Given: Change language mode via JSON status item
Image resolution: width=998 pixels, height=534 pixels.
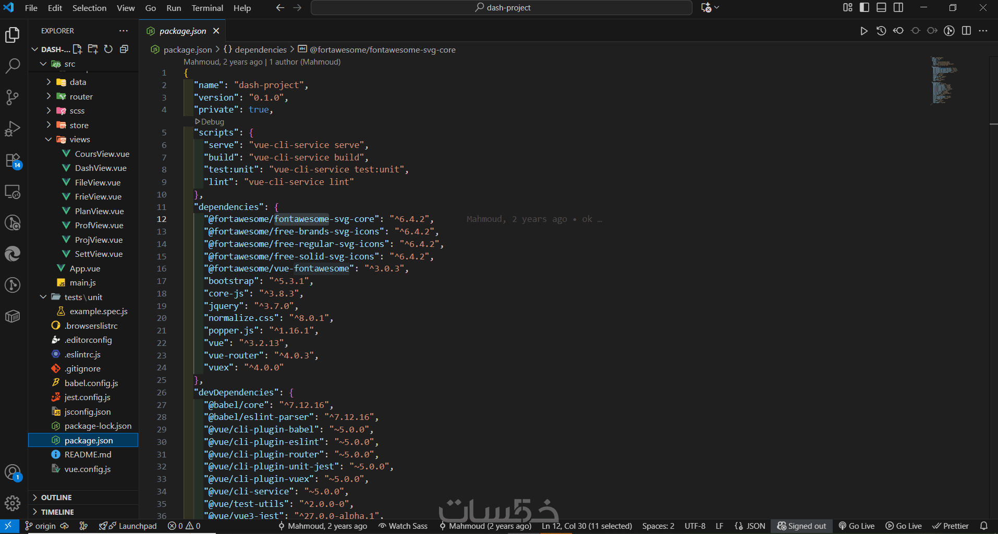Looking at the screenshot, I should click(x=750, y=526).
